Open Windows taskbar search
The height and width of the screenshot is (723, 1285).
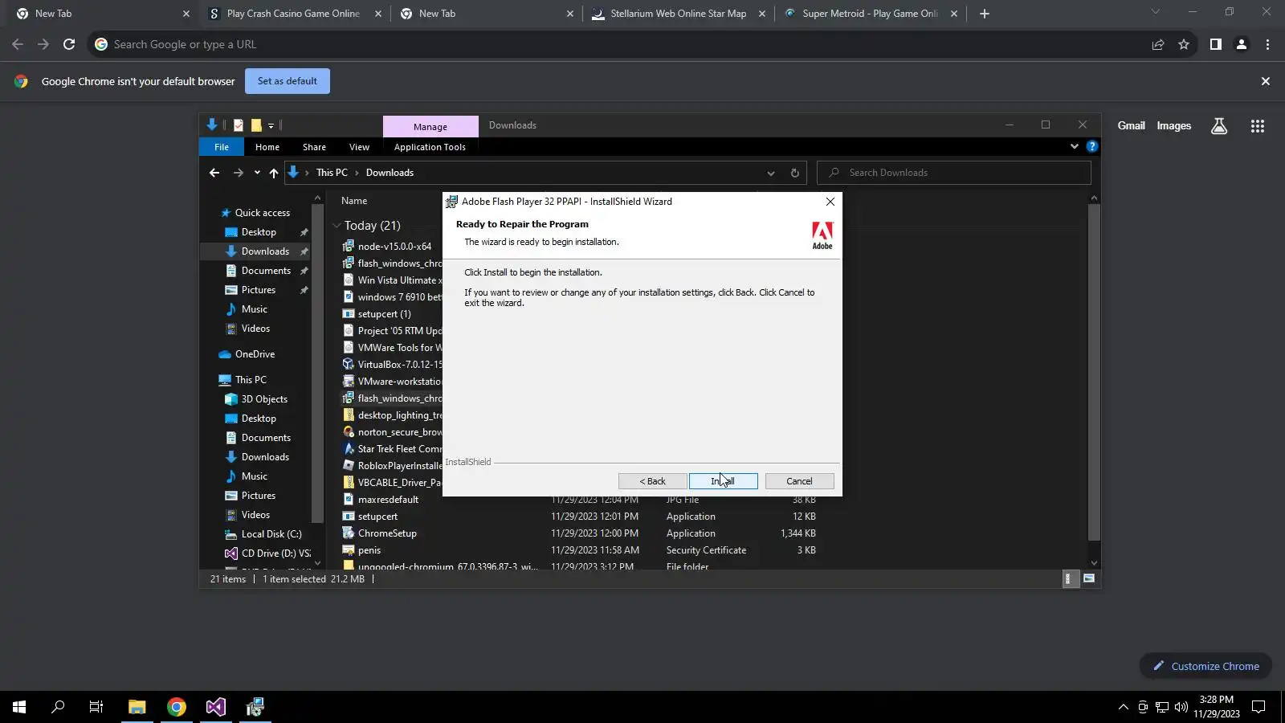click(58, 707)
